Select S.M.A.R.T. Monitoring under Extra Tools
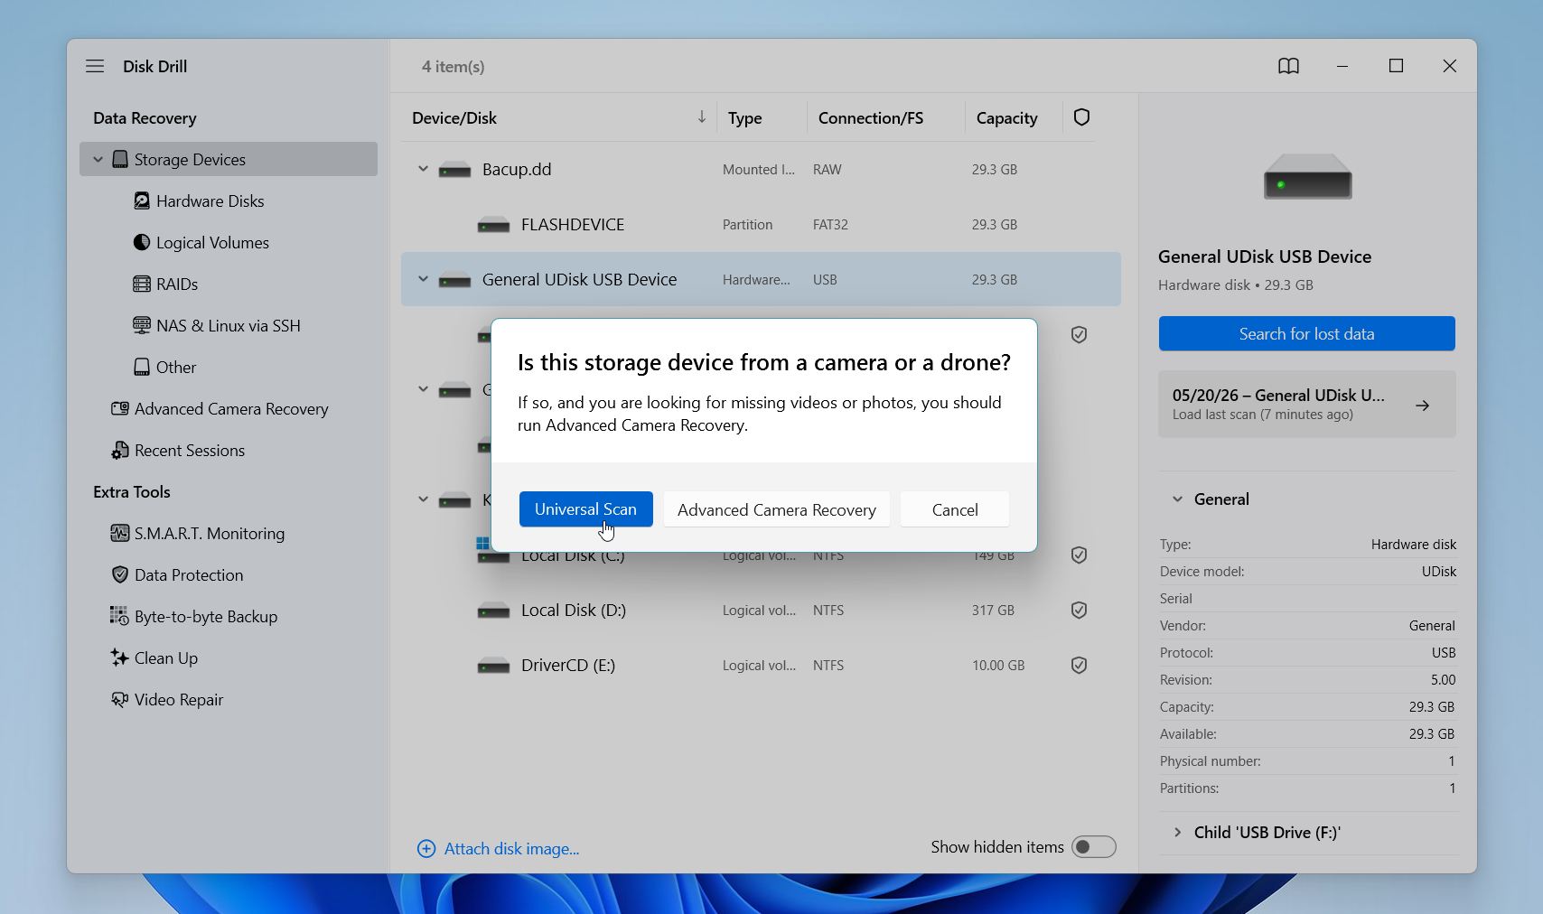1543x914 pixels. coord(210,533)
